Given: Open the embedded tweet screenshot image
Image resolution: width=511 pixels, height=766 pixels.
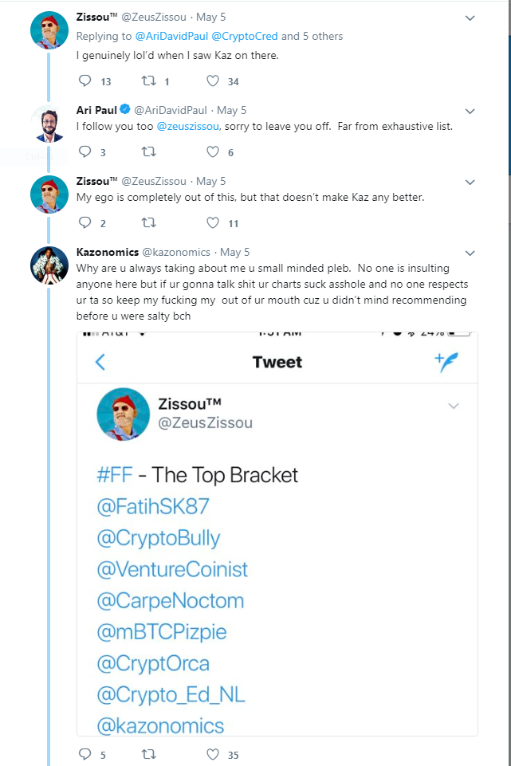Looking at the screenshot, I should 277,534.
